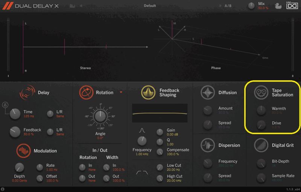Click the Feedback Shaping Frequency knob
The image size is (301, 192).
[x=142, y=141]
